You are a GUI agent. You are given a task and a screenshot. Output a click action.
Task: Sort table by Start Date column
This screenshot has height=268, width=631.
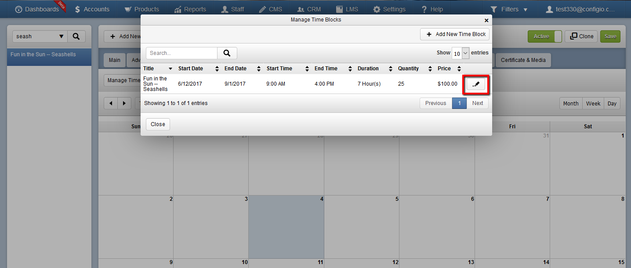[x=199, y=69]
